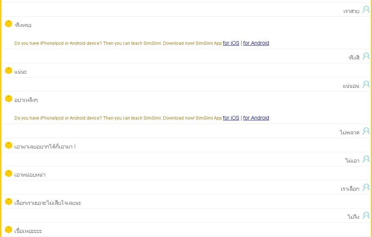Click the SimSimi avatar beside จริงหรอ
The width and height of the screenshot is (372, 237).
point(9,24)
